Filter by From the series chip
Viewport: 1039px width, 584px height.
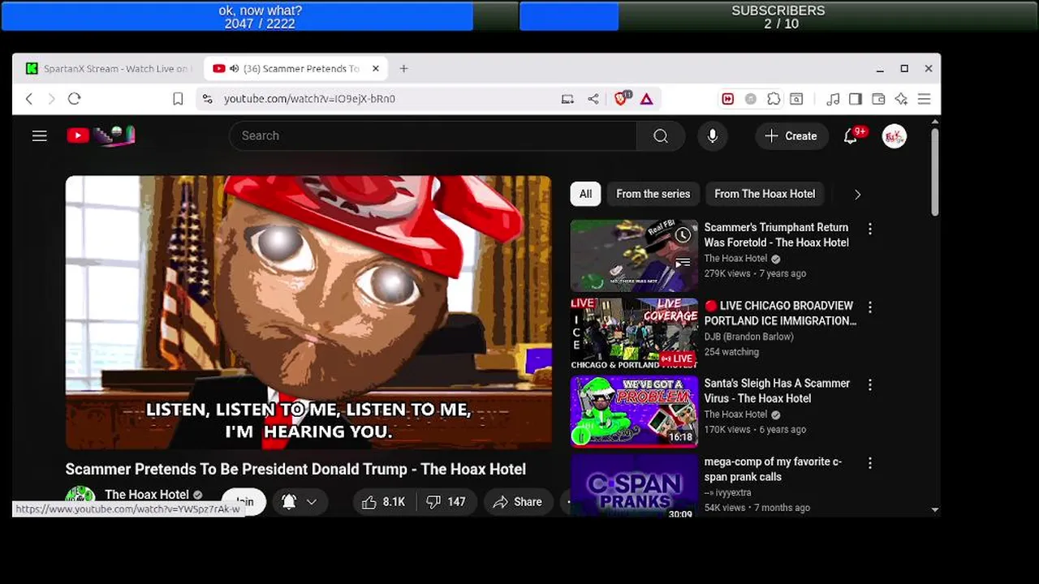653,194
